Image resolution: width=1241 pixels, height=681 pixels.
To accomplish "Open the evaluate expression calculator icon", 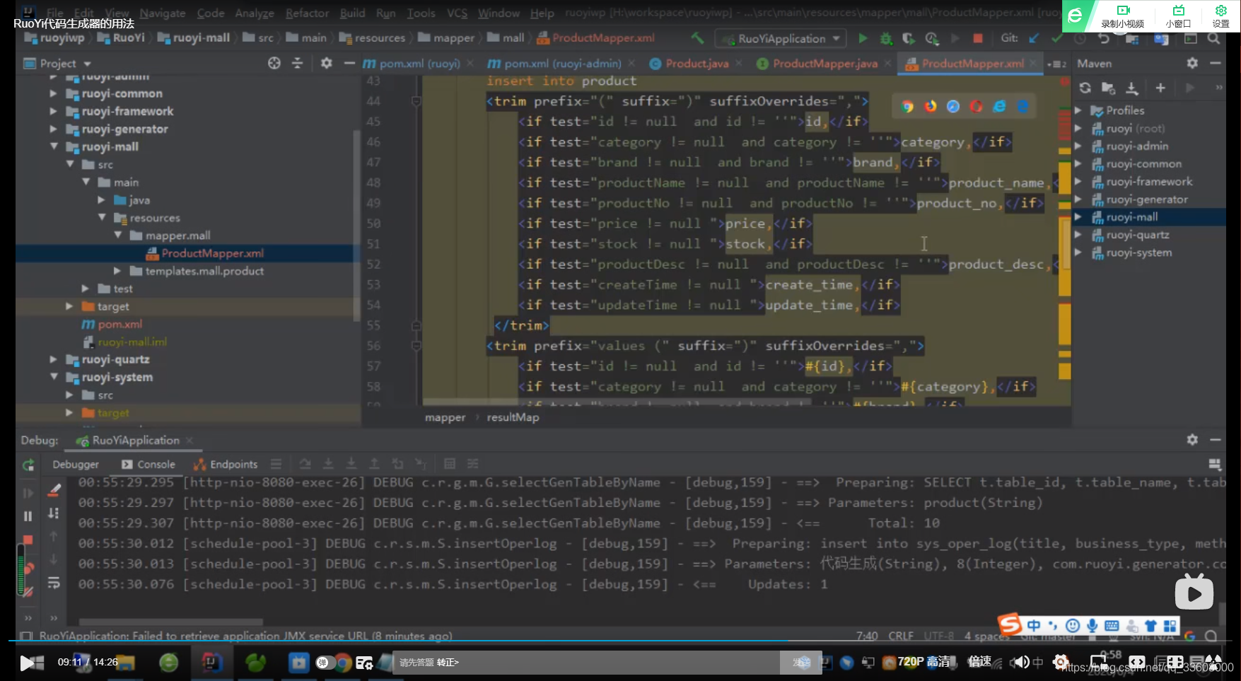I will pyautogui.click(x=450, y=464).
